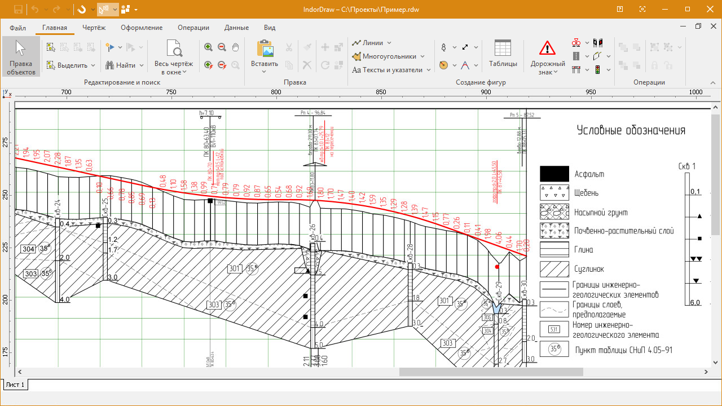Open the Вид tab
Image resolution: width=722 pixels, height=406 pixels.
[x=269, y=27]
